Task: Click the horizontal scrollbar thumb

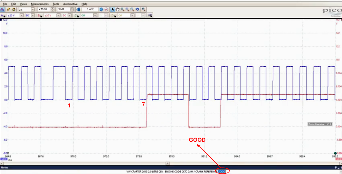Action: 167,163
